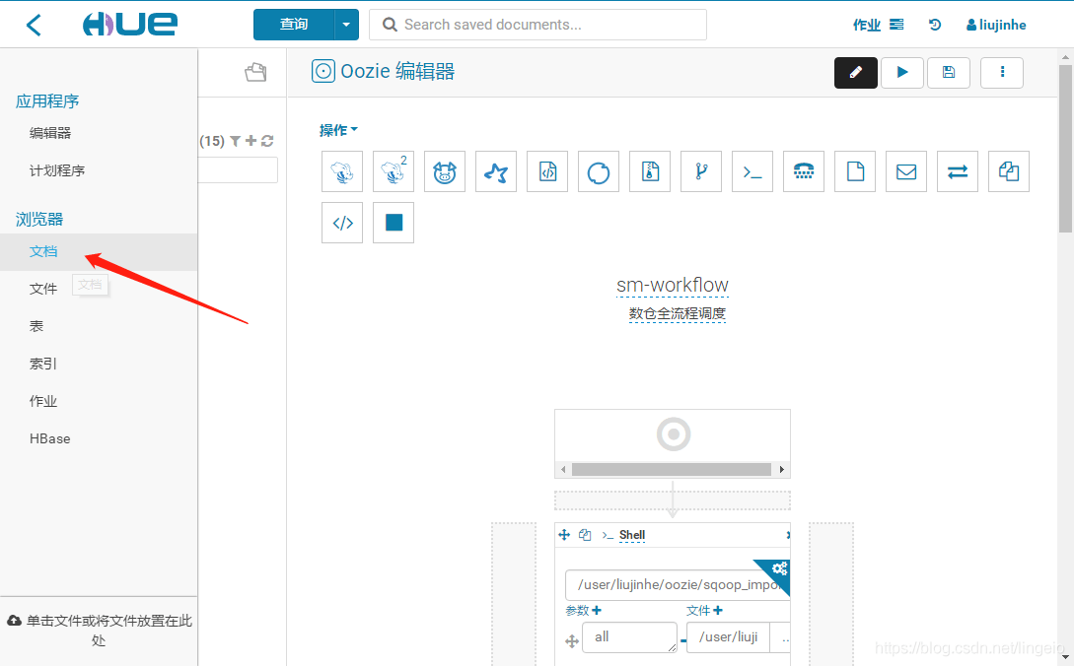Copy the Shell node with the copy icon
This screenshot has height=666, width=1074.
pos(584,535)
